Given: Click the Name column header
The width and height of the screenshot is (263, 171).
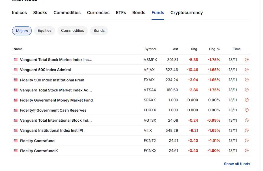Looking at the screenshot, I should point(18,49).
